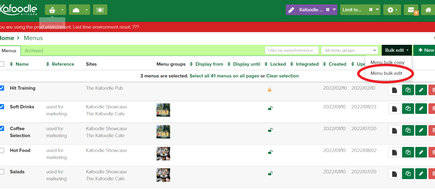Sort by Name column
The image size is (435, 189).
[x=19, y=64]
